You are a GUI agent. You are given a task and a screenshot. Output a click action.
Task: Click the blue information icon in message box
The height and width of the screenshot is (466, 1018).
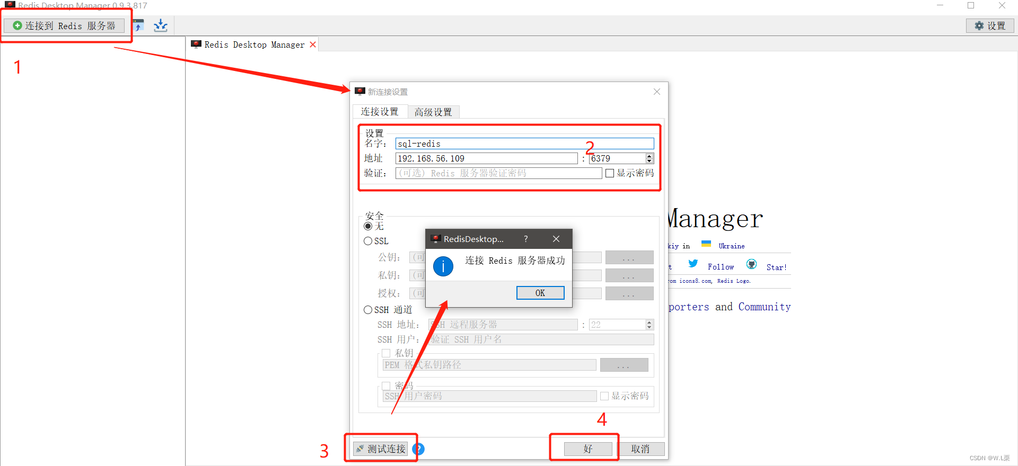click(x=443, y=266)
